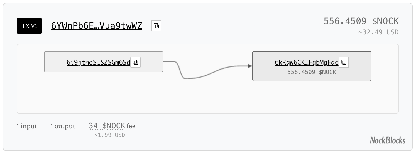Click the total 556.4509 $NOCK amount in header
This screenshot has width=416, height=154.
(x=361, y=21)
